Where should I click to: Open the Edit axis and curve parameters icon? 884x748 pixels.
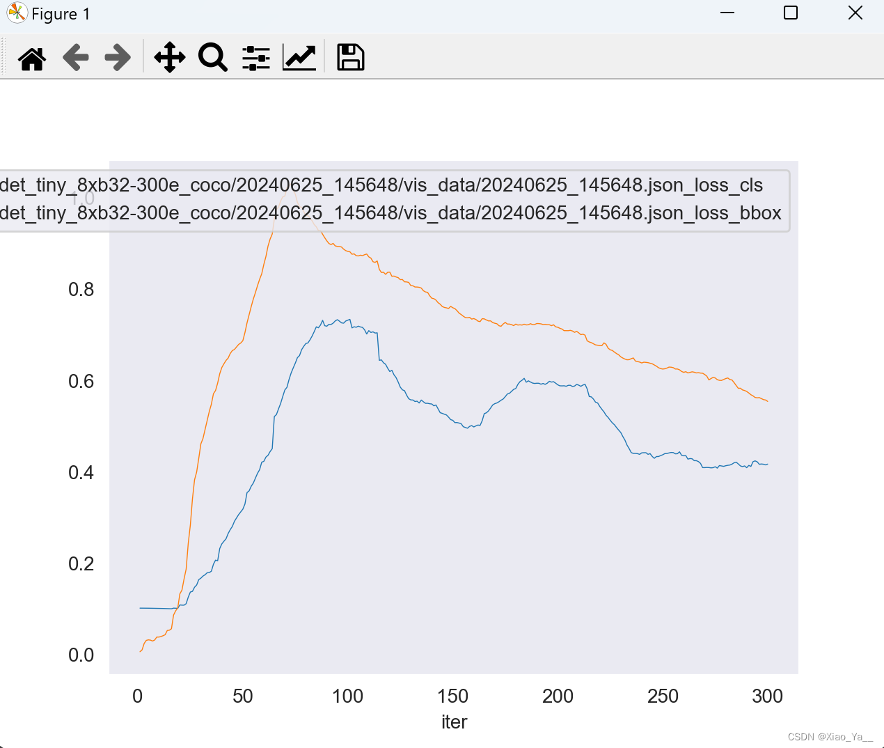[299, 58]
